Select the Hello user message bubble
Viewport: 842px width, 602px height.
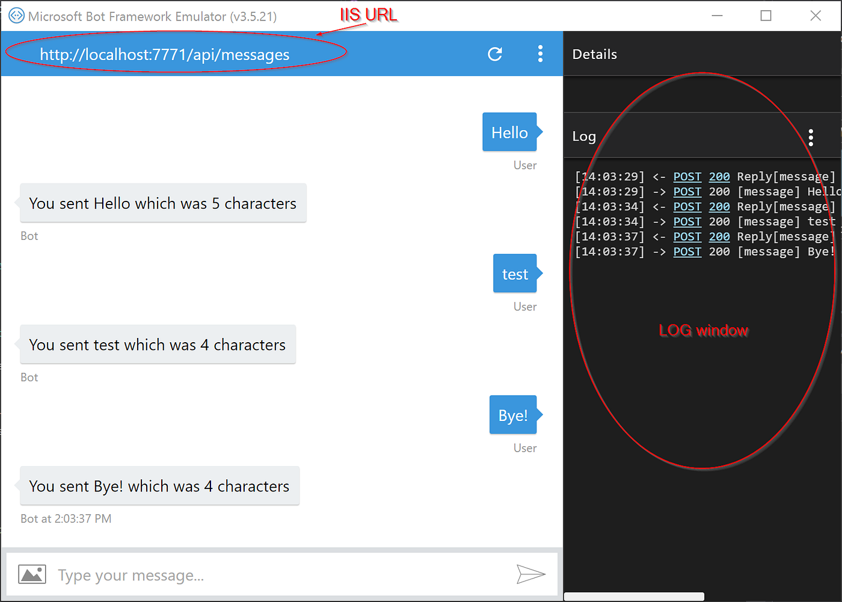[509, 132]
